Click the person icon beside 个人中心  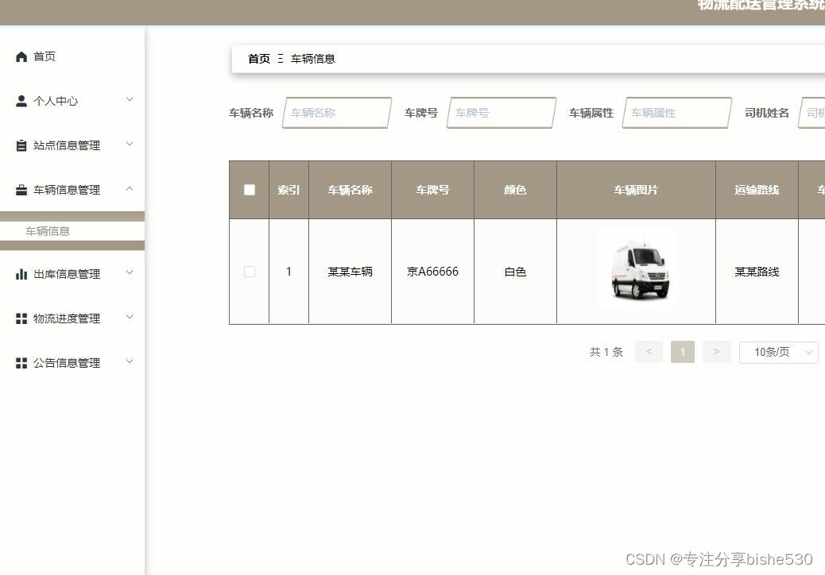pos(21,101)
